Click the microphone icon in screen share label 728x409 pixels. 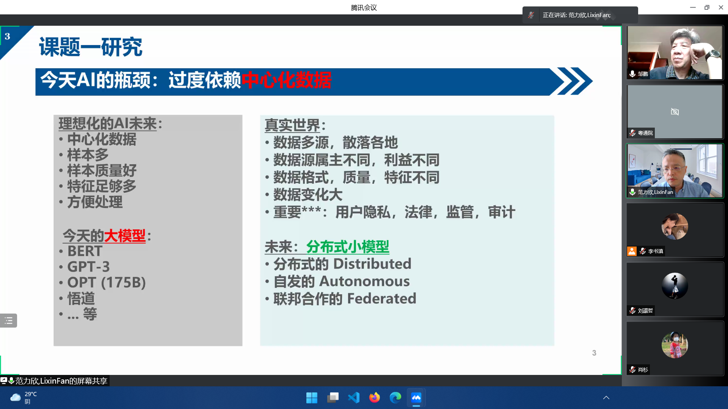[x=11, y=381]
